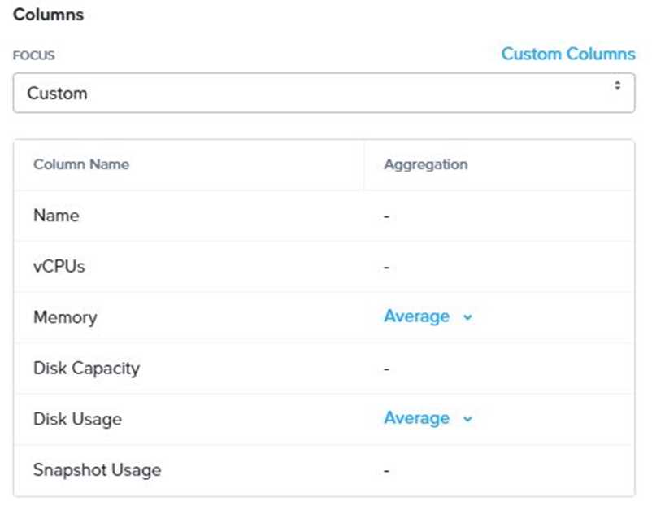This screenshot has width=652, height=519.
Task: Select the Snapshot Usage column row
Action: coord(97,470)
